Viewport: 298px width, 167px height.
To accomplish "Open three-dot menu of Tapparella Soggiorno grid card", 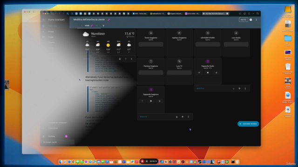I will 188,117.
